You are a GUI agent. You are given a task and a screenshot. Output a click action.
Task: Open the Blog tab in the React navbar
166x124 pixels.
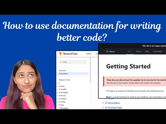point(147,51)
